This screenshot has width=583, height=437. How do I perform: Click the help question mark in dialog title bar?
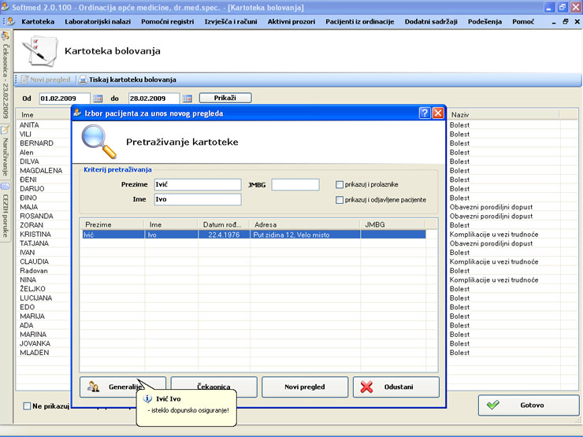(x=424, y=113)
